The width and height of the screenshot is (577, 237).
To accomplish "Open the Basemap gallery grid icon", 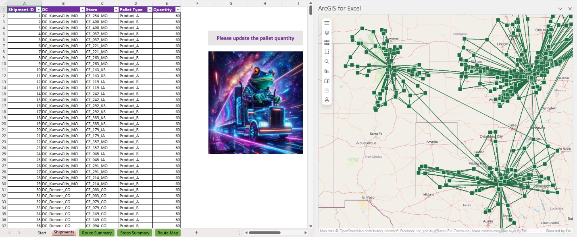I will 327,42.
